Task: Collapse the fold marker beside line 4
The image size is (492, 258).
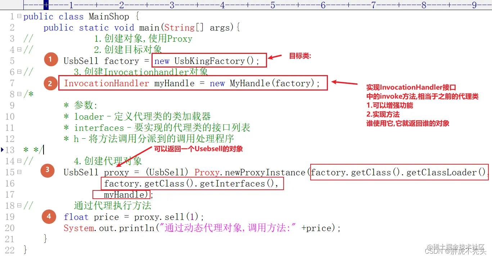Action: pos(19,50)
